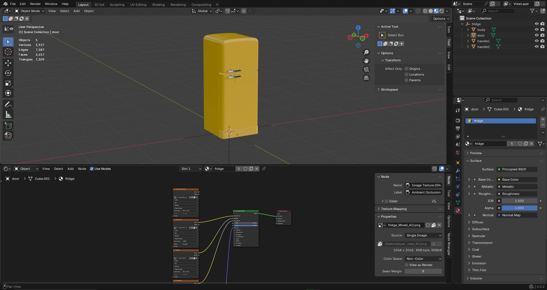Select the Measure tool

click(x=8, y=115)
